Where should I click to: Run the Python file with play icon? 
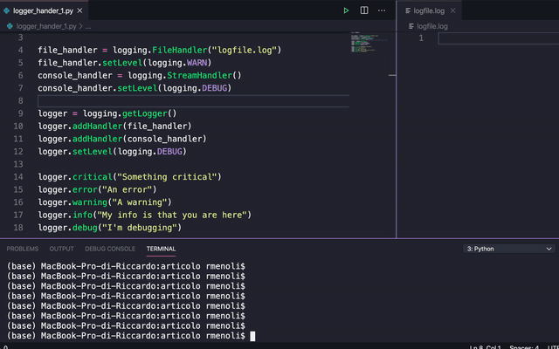[x=346, y=10]
